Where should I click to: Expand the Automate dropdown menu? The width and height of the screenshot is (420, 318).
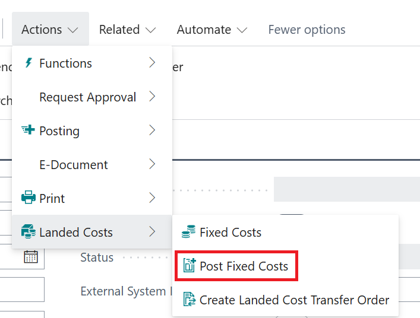(x=212, y=30)
